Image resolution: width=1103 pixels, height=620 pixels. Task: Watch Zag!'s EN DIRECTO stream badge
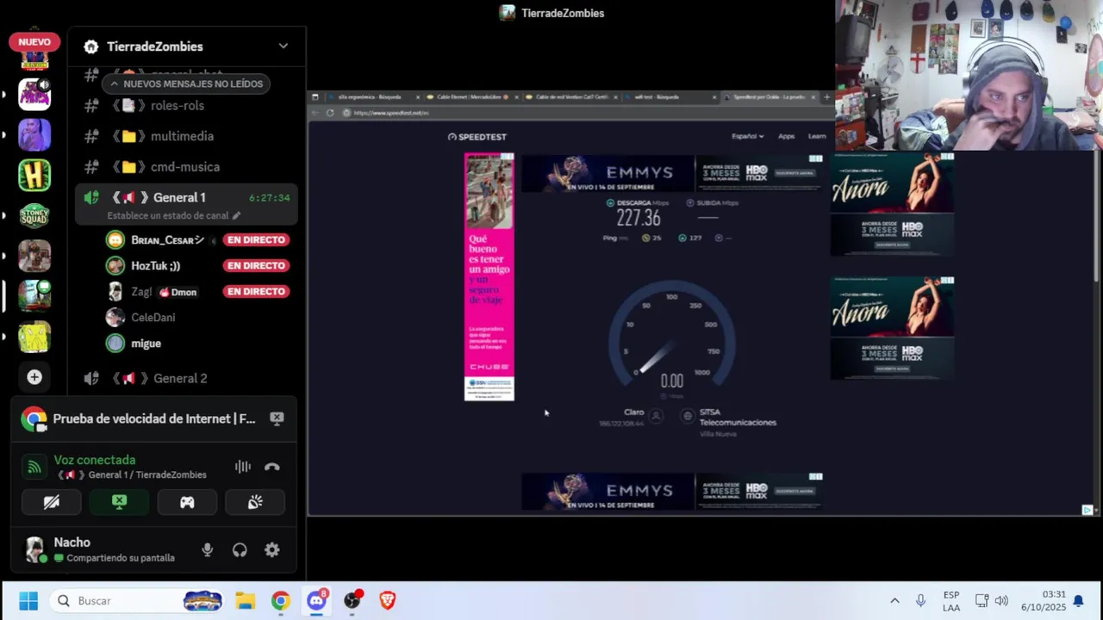click(256, 291)
